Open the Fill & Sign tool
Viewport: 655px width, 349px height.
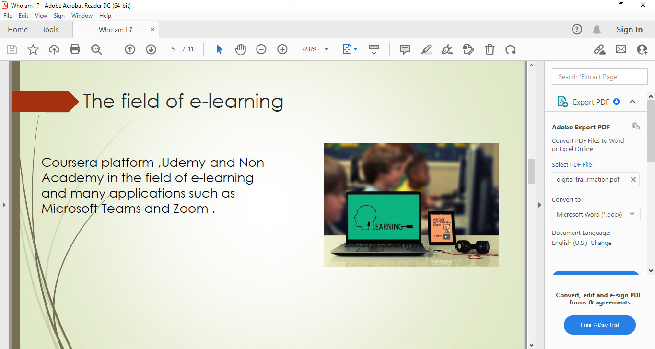click(447, 49)
